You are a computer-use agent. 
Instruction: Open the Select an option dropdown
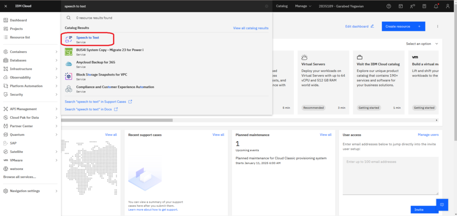pos(422,44)
